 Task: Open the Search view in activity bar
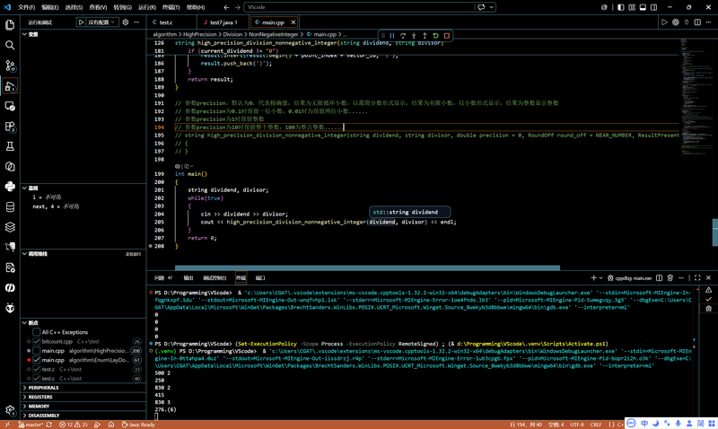point(10,45)
